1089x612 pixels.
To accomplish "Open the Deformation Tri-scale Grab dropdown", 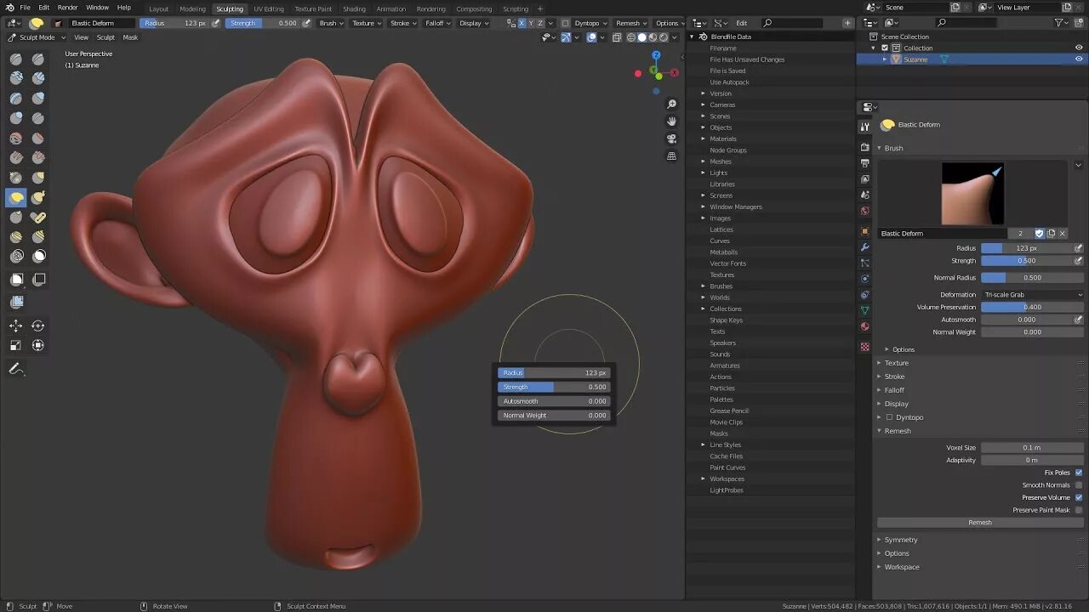I will [x=1033, y=295].
